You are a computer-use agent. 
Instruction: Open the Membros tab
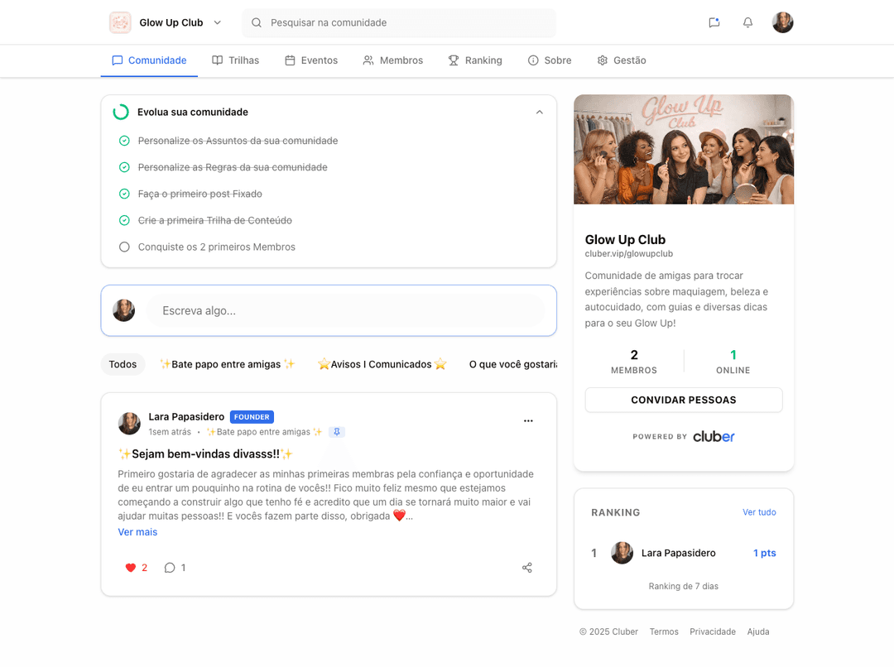coord(393,60)
